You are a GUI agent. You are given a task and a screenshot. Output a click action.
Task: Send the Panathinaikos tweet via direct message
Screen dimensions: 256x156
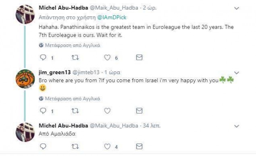point(139,57)
